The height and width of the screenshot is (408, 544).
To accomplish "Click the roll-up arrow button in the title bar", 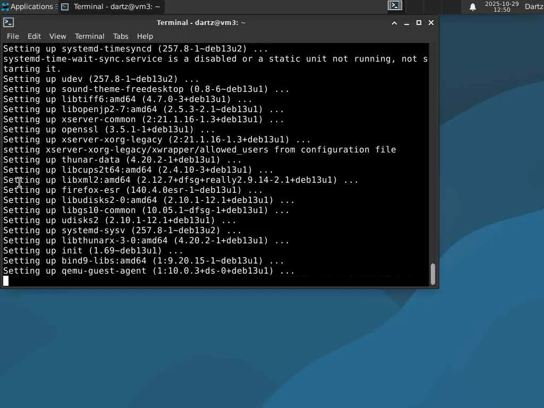I will [394, 23].
